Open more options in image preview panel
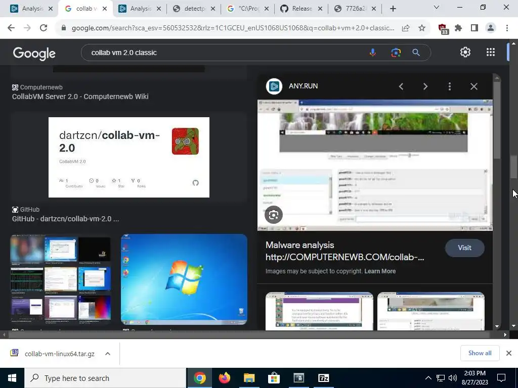 pyautogui.click(x=450, y=86)
